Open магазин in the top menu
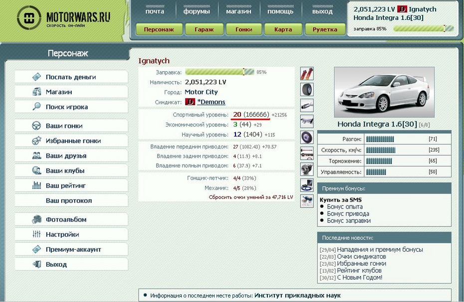Viewport: 464px width, 302px height. coord(238,11)
